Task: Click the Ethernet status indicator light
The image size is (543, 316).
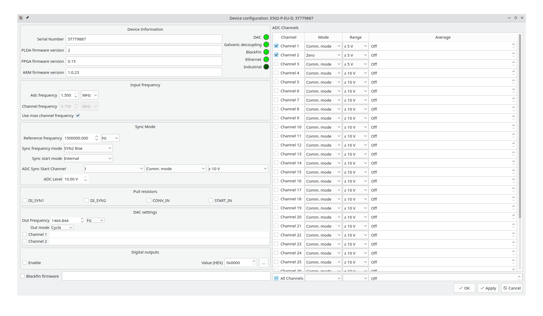Action: [266, 60]
